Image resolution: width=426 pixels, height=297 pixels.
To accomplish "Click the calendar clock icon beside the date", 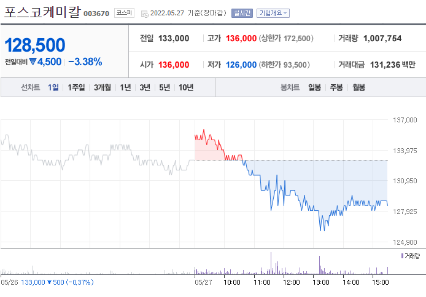I will tap(144, 14).
